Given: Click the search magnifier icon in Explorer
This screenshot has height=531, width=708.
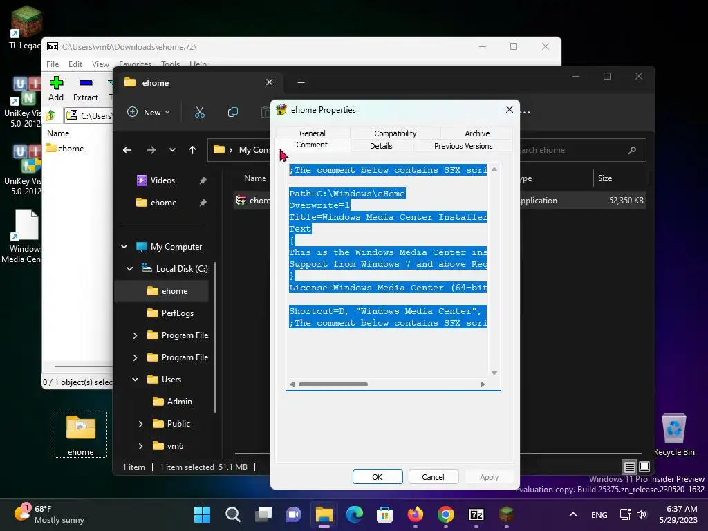Looking at the screenshot, I should [x=632, y=150].
